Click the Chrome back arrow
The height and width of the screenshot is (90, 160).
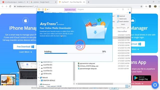2,6
